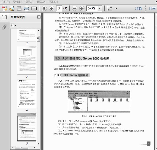Zoom in with the plus button
This screenshot has width=157, height=150.
[x=82, y=8]
